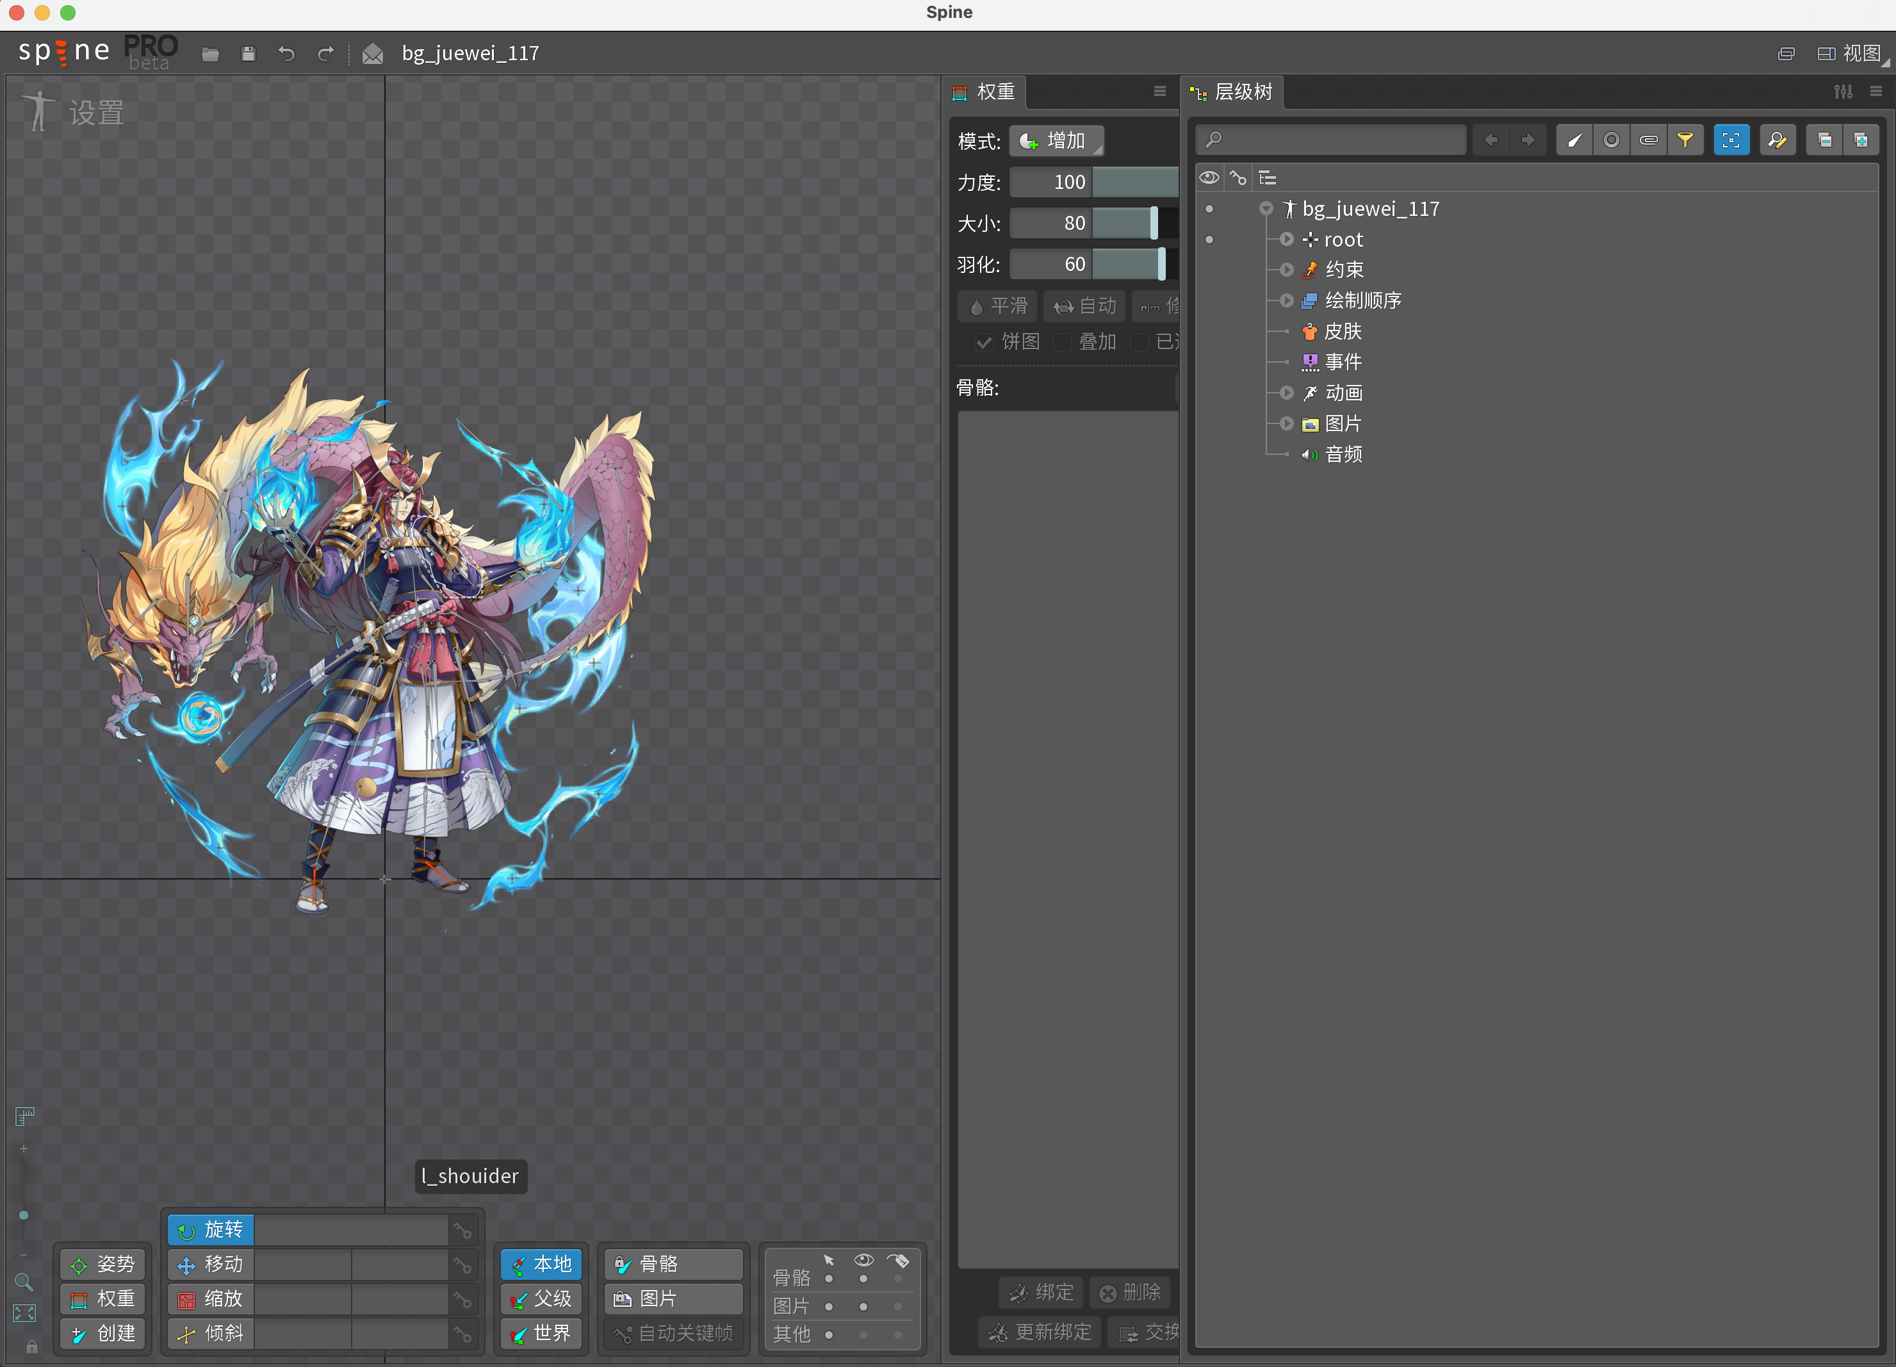Select the 层级树 panel tab
The image size is (1896, 1367).
pyautogui.click(x=1231, y=92)
